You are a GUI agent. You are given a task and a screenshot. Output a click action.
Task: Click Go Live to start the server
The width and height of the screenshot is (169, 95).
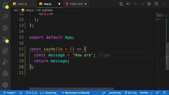tap(130, 93)
